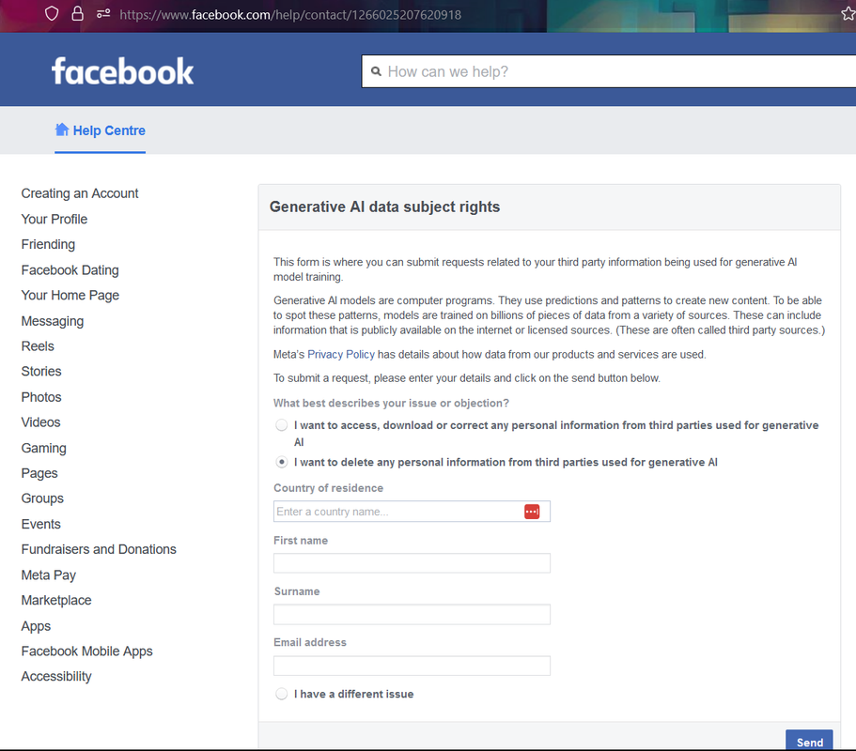Open the Apps help topic
856x751 pixels.
[x=36, y=625]
